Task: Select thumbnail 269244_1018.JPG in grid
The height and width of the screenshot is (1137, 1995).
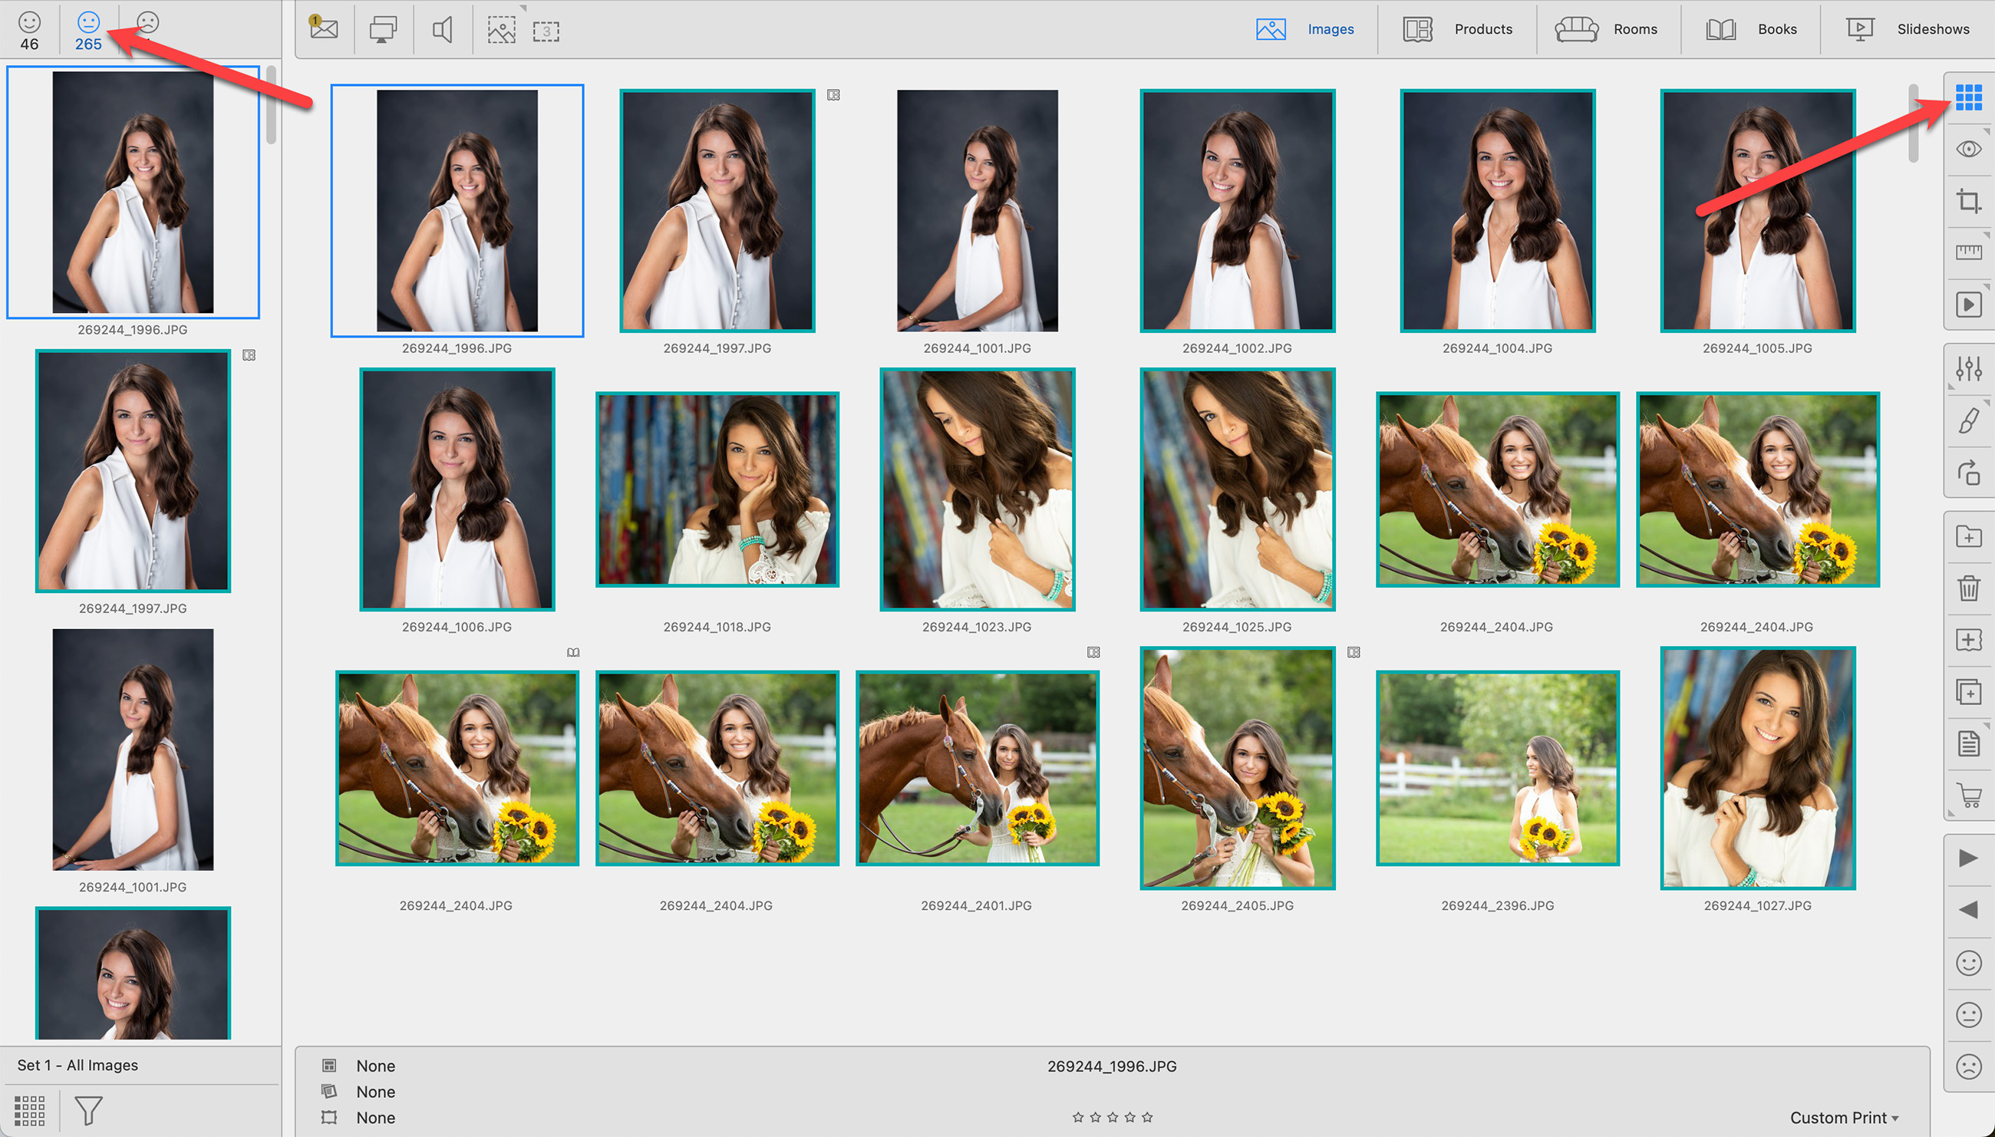Action: (x=717, y=489)
